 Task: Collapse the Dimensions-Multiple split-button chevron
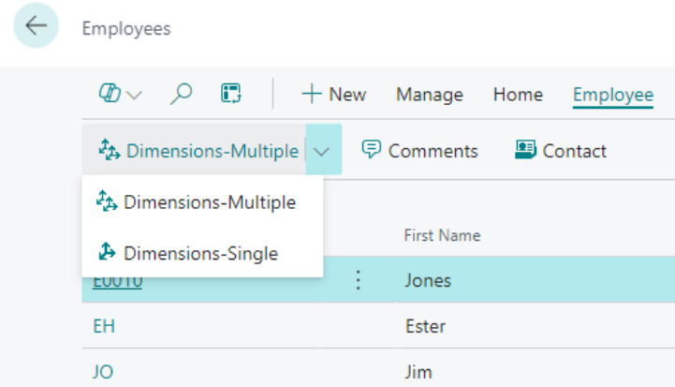click(324, 150)
